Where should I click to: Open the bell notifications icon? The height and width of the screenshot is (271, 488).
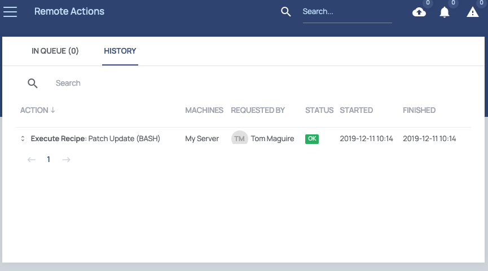(445, 12)
